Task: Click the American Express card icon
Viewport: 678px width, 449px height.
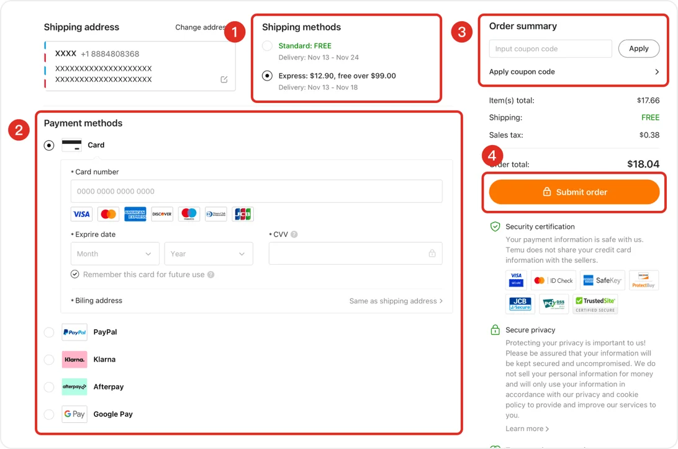Action: point(135,214)
